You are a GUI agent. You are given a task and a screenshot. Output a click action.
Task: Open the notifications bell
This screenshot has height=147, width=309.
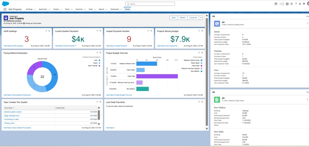coord(304,4)
